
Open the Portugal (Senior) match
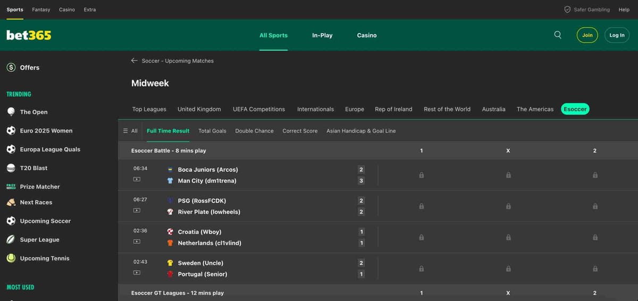point(202,274)
